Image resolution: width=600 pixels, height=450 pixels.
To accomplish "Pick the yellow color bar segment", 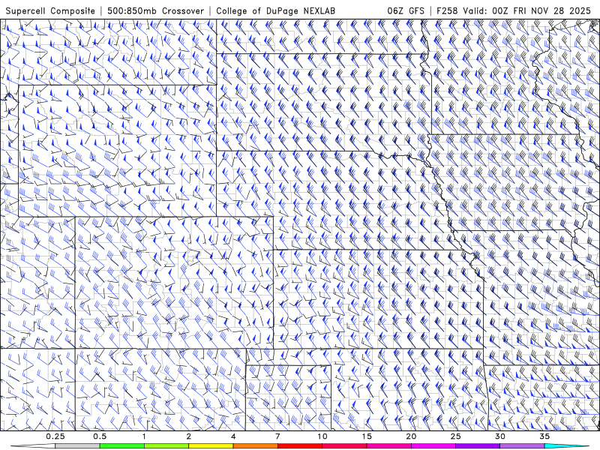I will pos(211,446).
